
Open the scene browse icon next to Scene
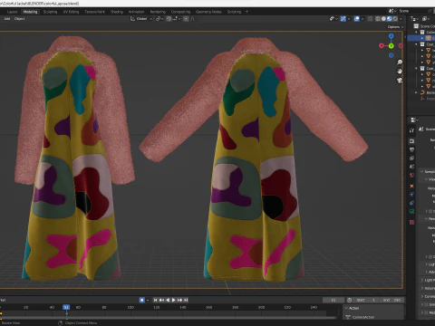click(x=392, y=11)
